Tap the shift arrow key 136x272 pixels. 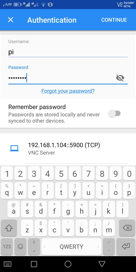(x=9, y=228)
